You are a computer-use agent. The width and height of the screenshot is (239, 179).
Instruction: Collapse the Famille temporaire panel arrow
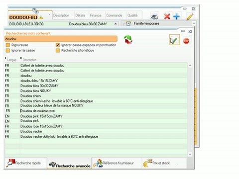click(x=194, y=23)
